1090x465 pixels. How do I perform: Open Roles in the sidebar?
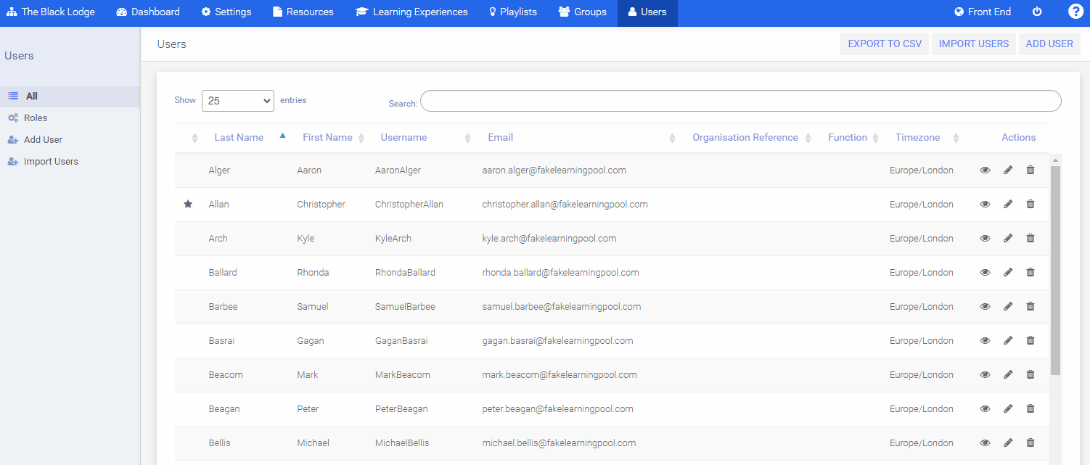(x=35, y=118)
